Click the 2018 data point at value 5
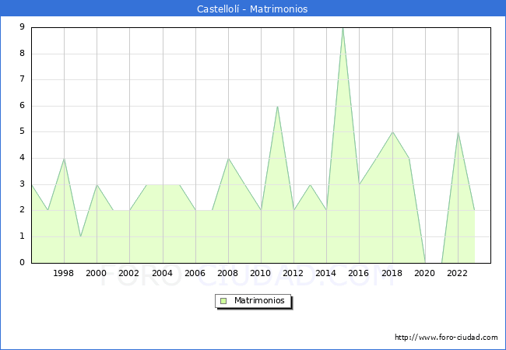Image resolution: width=506 pixels, height=350 pixels. click(x=392, y=132)
